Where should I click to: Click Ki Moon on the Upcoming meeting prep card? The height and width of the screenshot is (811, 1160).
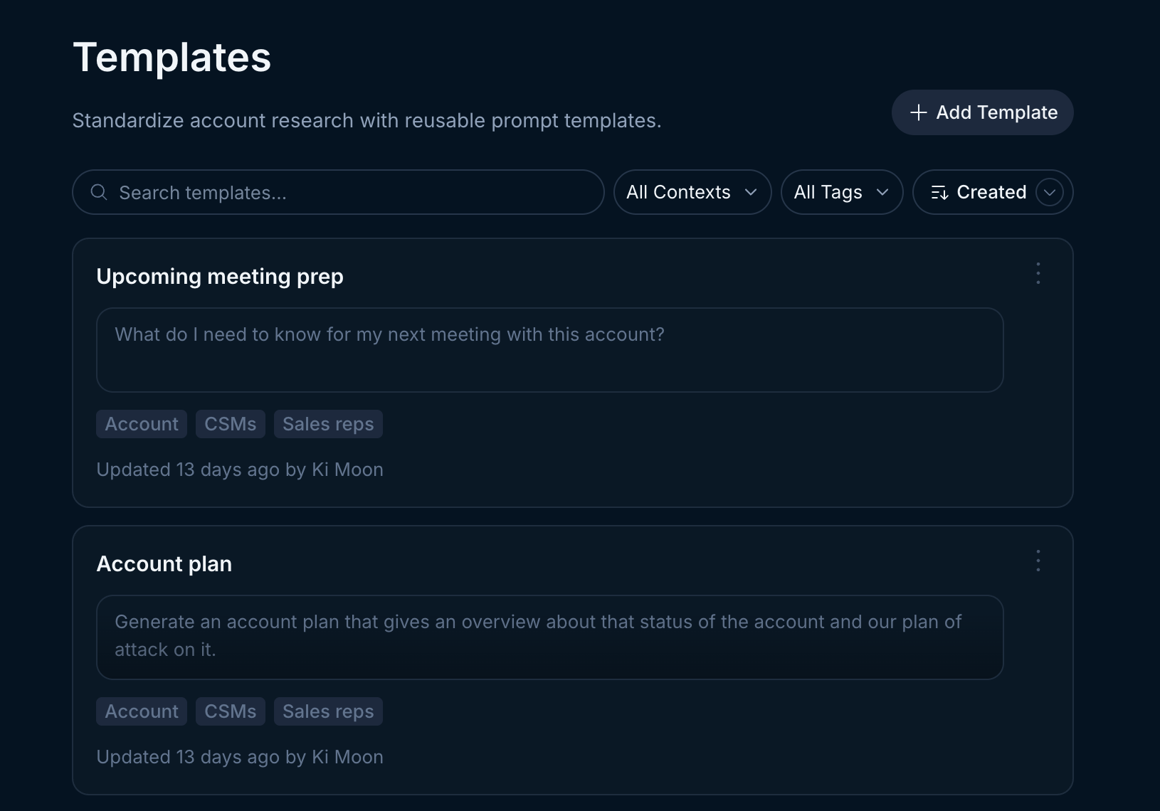click(x=347, y=470)
